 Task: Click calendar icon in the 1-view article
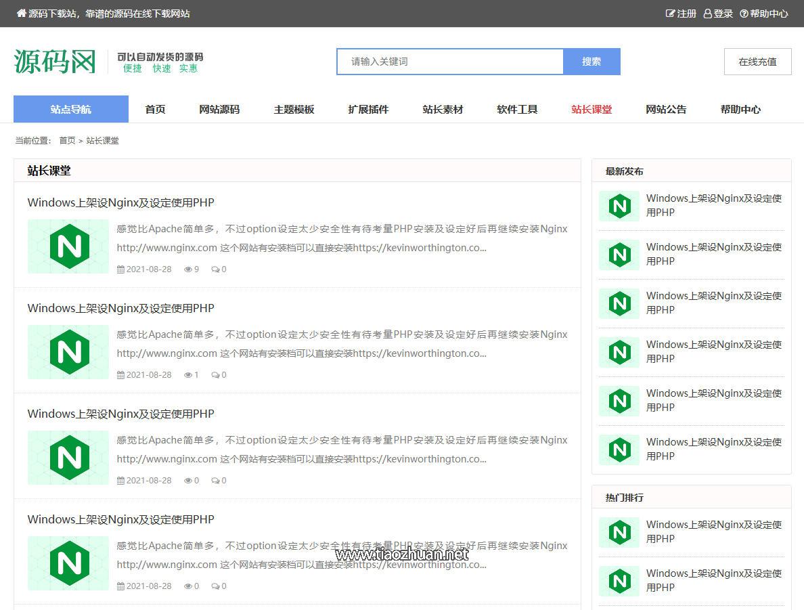point(120,375)
